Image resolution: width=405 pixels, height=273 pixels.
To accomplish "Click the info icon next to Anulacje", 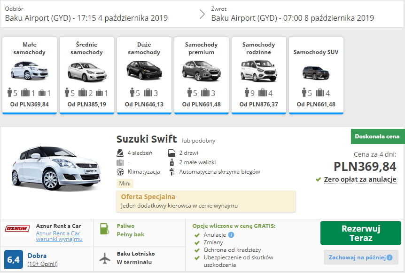I will pos(232,235).
